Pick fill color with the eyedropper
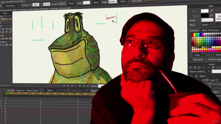This screenshot has width=221, height=124. 211,11
